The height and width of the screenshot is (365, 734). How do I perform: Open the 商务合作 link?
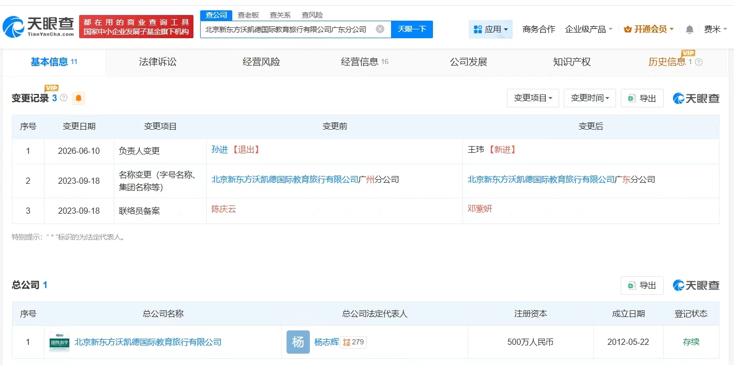pos(538,29)
